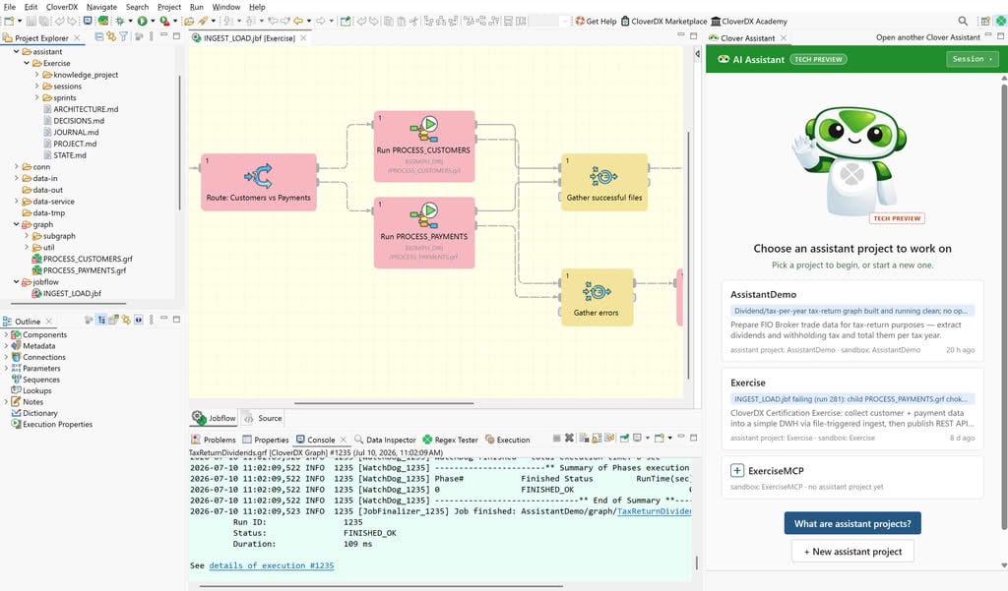
Task: Collapse the graph folder
Action: point(16,224)
